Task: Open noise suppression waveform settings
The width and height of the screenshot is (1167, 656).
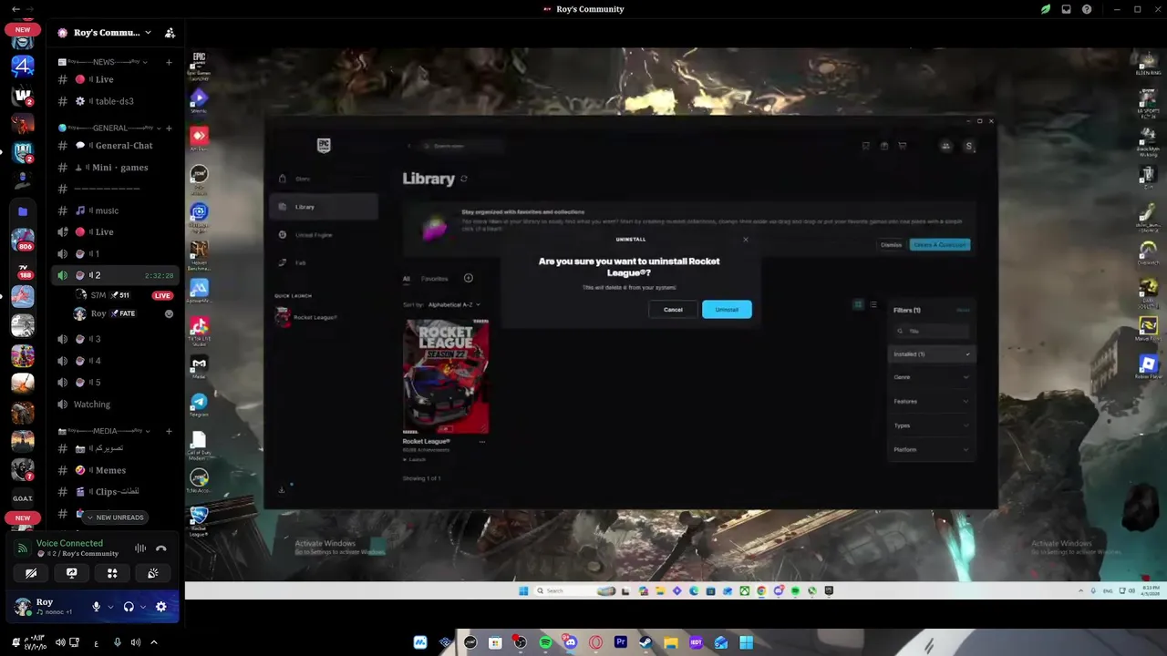Action: 140,548
